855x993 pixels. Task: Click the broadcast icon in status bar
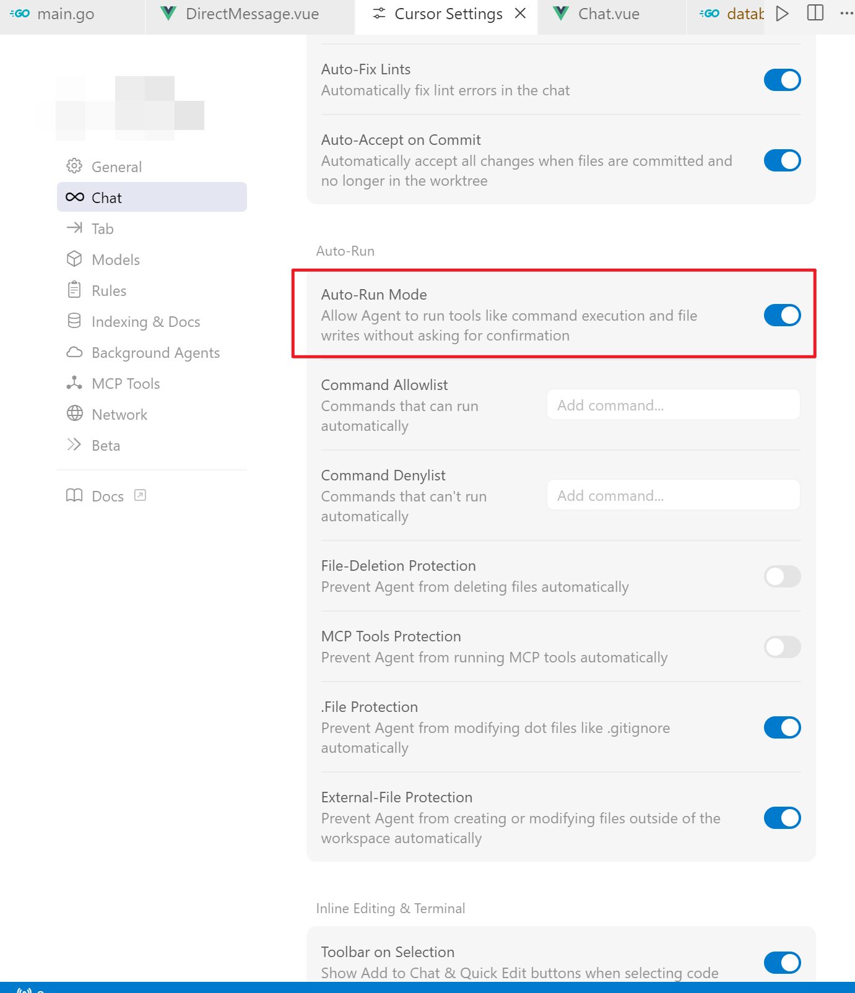click(24, 989)
